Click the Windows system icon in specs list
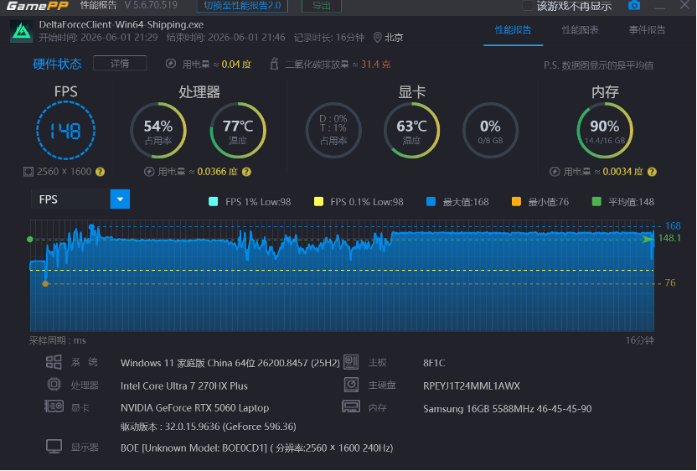697x471 pixels. 54,362
